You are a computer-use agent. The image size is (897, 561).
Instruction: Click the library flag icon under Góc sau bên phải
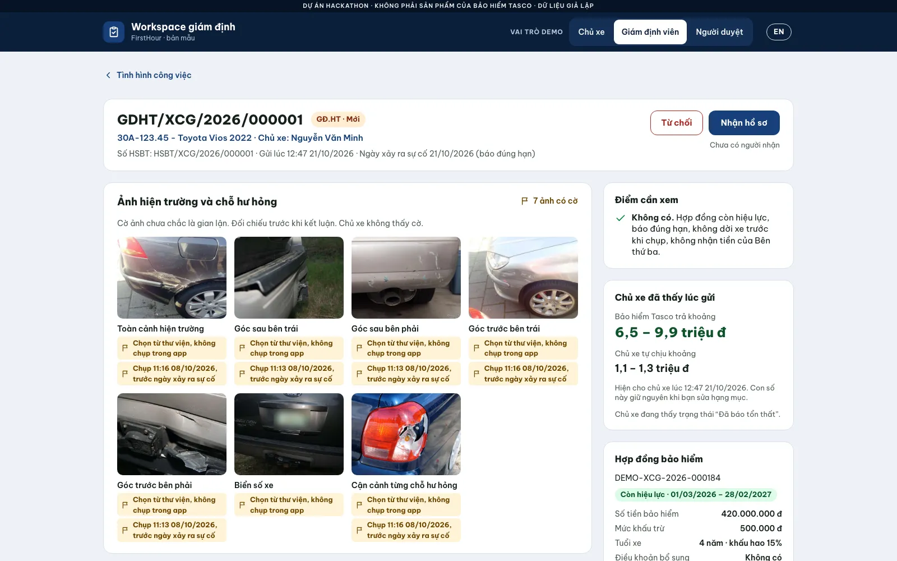(x=359, y=348)
